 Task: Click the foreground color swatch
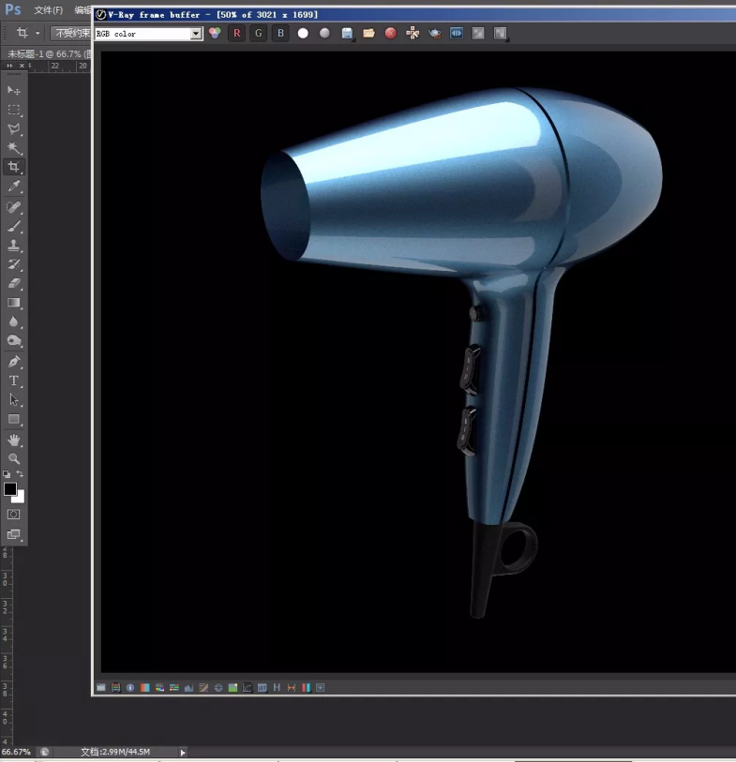coord(10,489)
